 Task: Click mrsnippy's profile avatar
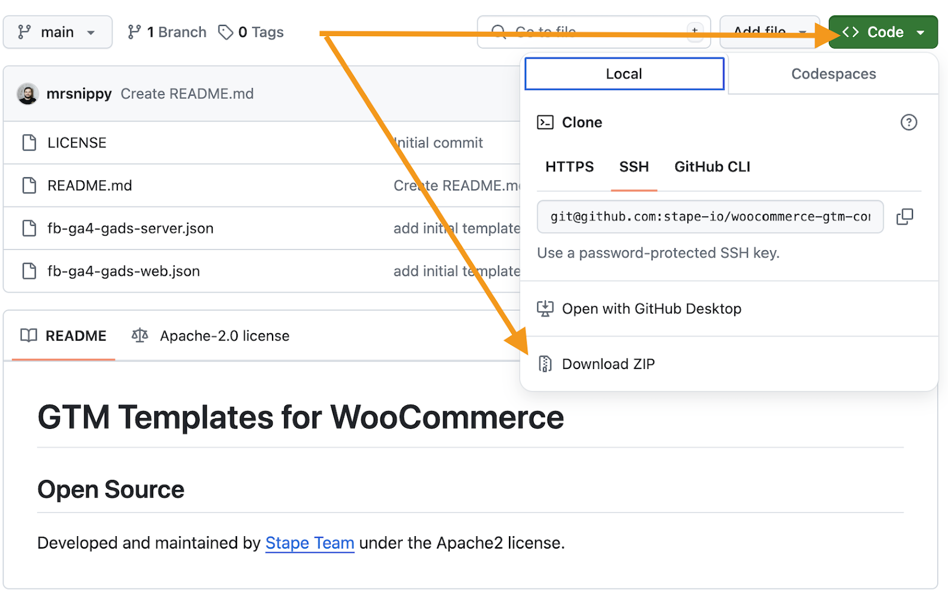pyautogui.click(x=27, y=94)
